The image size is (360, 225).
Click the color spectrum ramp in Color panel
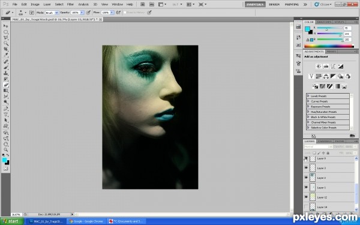329,46
